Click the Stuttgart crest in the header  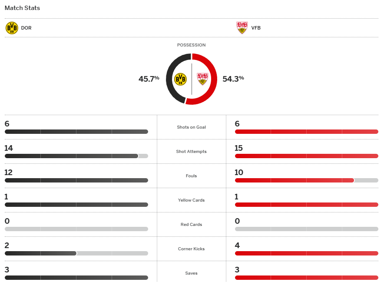pyautogui.click(x=242, y=28)
